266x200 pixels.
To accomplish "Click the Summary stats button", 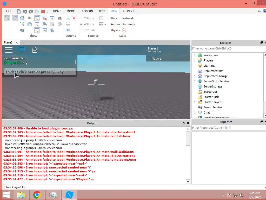I will coord(129,24).
